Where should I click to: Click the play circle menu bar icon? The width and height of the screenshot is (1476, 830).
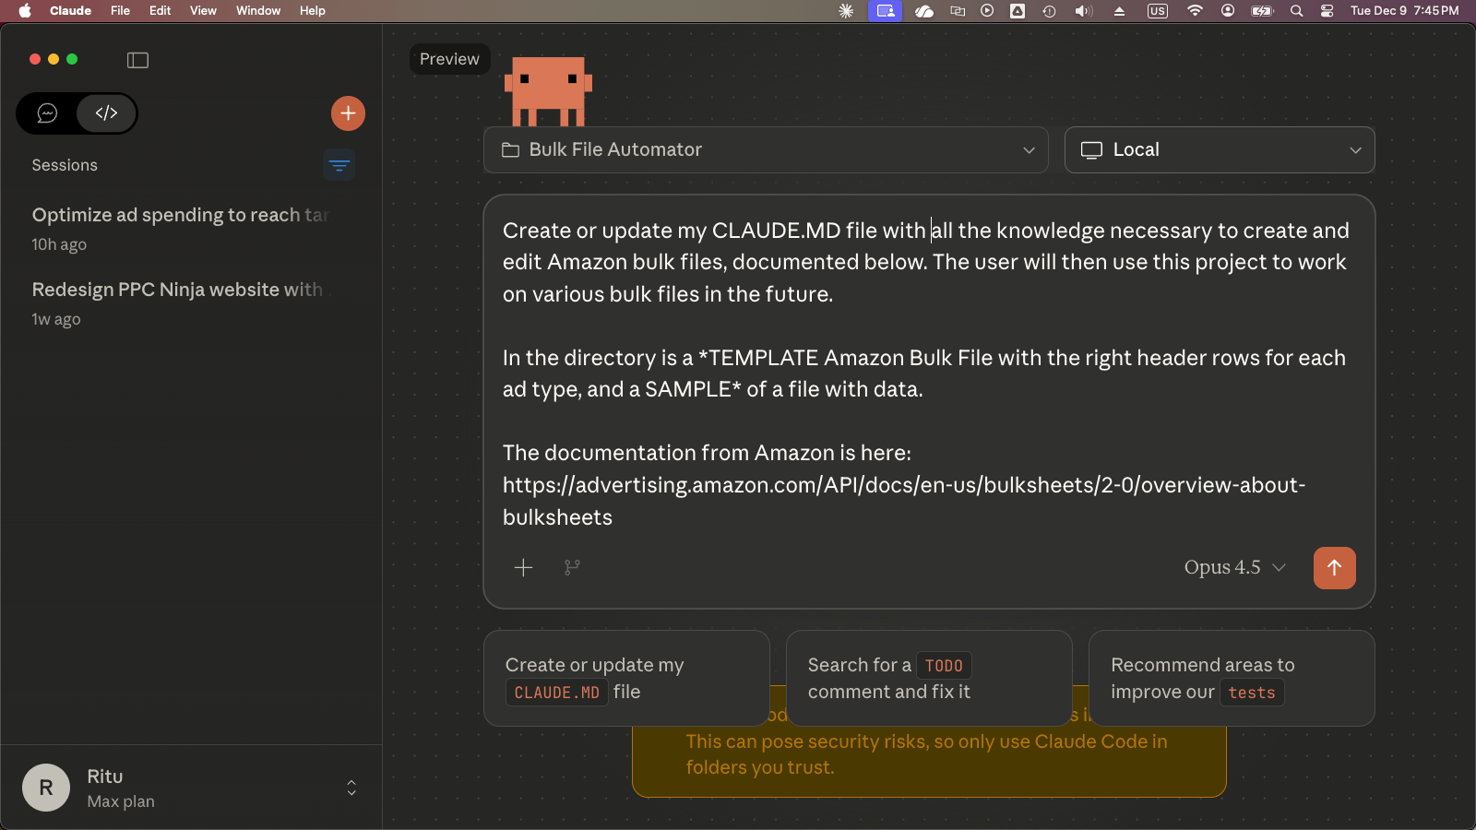coord(987,11)
